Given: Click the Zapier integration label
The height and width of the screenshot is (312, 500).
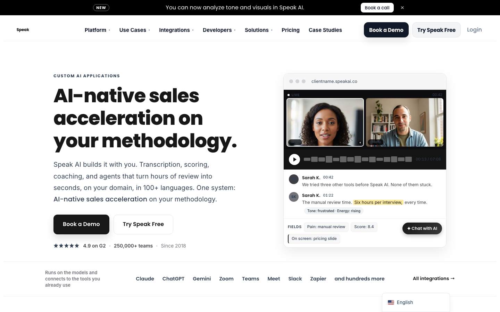Looking at the screenshot, I should coord(318,279).
